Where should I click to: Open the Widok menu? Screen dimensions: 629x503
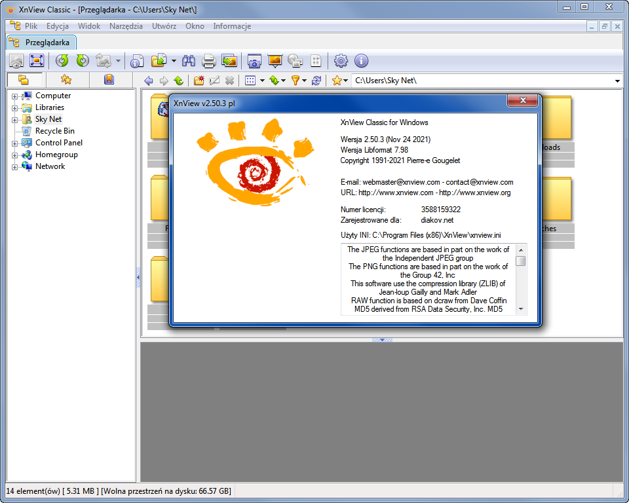pyautogui.click(x=89, y=26)
